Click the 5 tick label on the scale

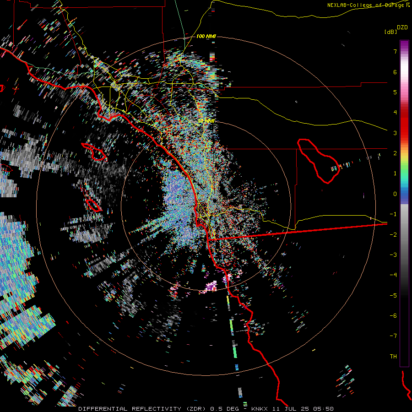coord(395,92)
